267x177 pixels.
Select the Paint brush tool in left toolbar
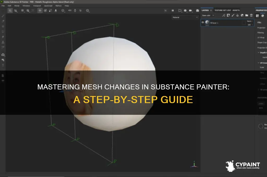(3, 16)
